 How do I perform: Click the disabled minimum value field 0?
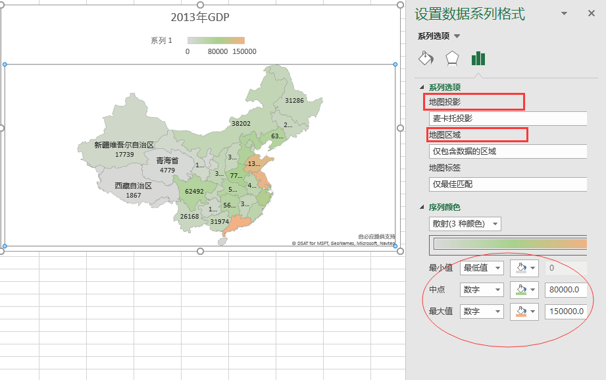pos(566,268)
